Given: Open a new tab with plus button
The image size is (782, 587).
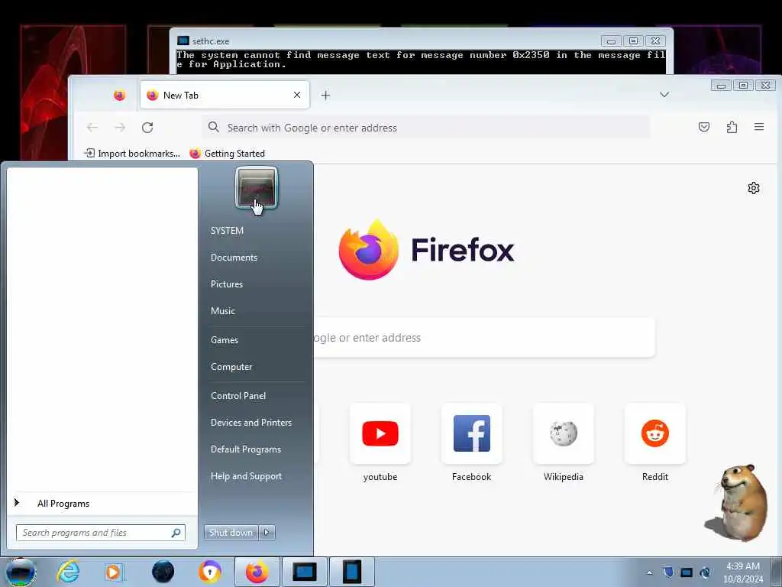Looking at the screenshot, I should pyautogui.click(x=325, y=96).
